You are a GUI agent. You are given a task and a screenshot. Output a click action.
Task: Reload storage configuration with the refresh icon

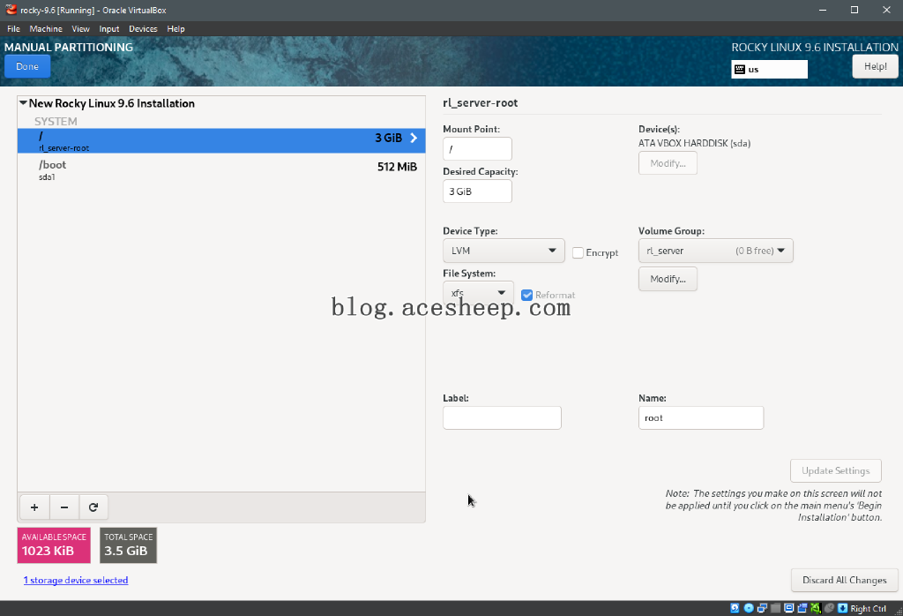93,507
